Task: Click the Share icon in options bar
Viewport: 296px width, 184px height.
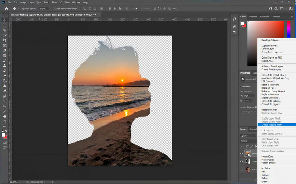Action: pos(290,8)
